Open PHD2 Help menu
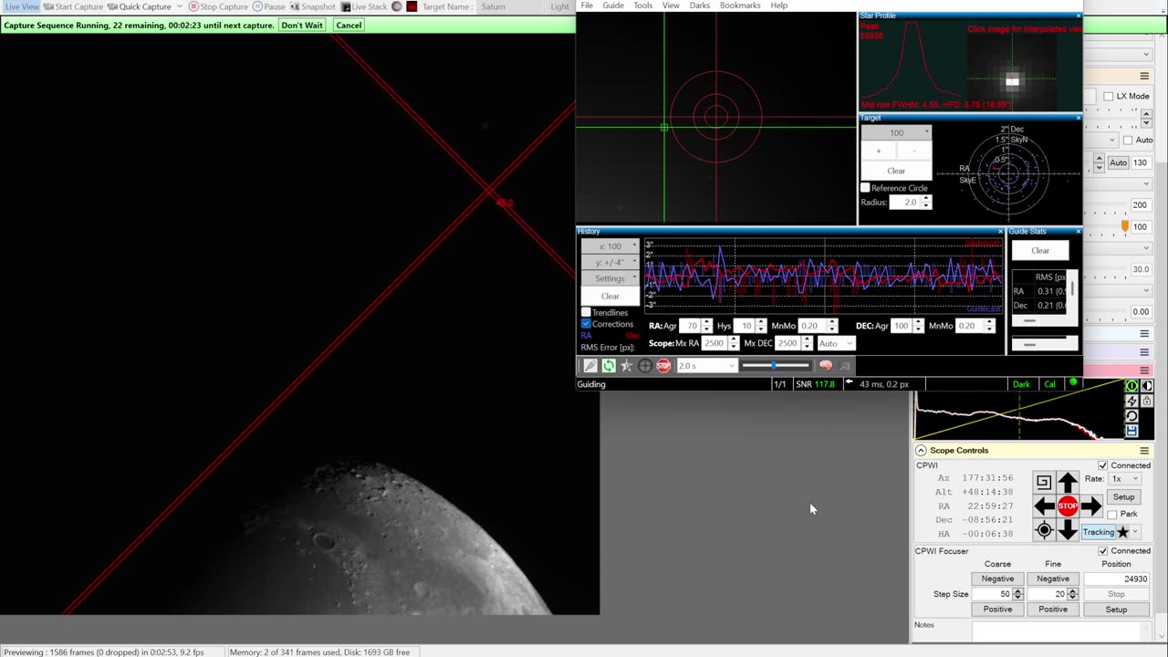The height and width of the screenshot is (657, 1168). tap(778, 5)
